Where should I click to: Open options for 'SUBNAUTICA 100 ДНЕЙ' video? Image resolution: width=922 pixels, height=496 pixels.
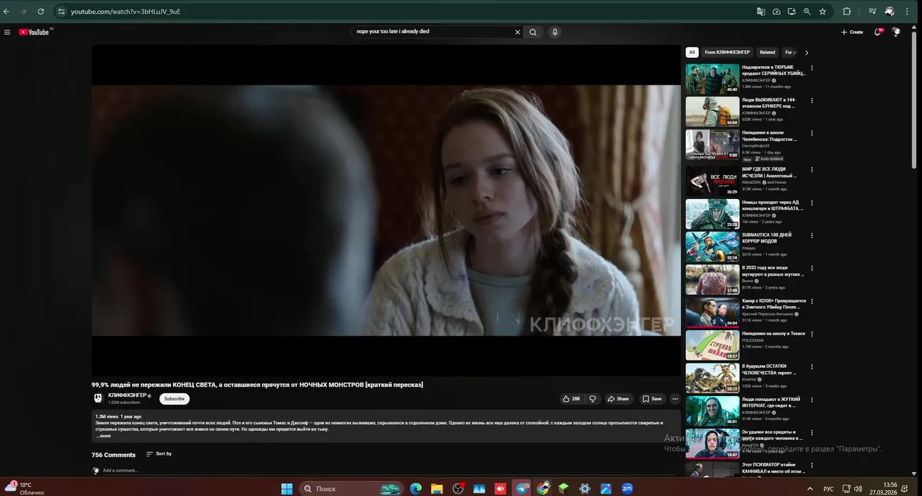tap(812, 236)
